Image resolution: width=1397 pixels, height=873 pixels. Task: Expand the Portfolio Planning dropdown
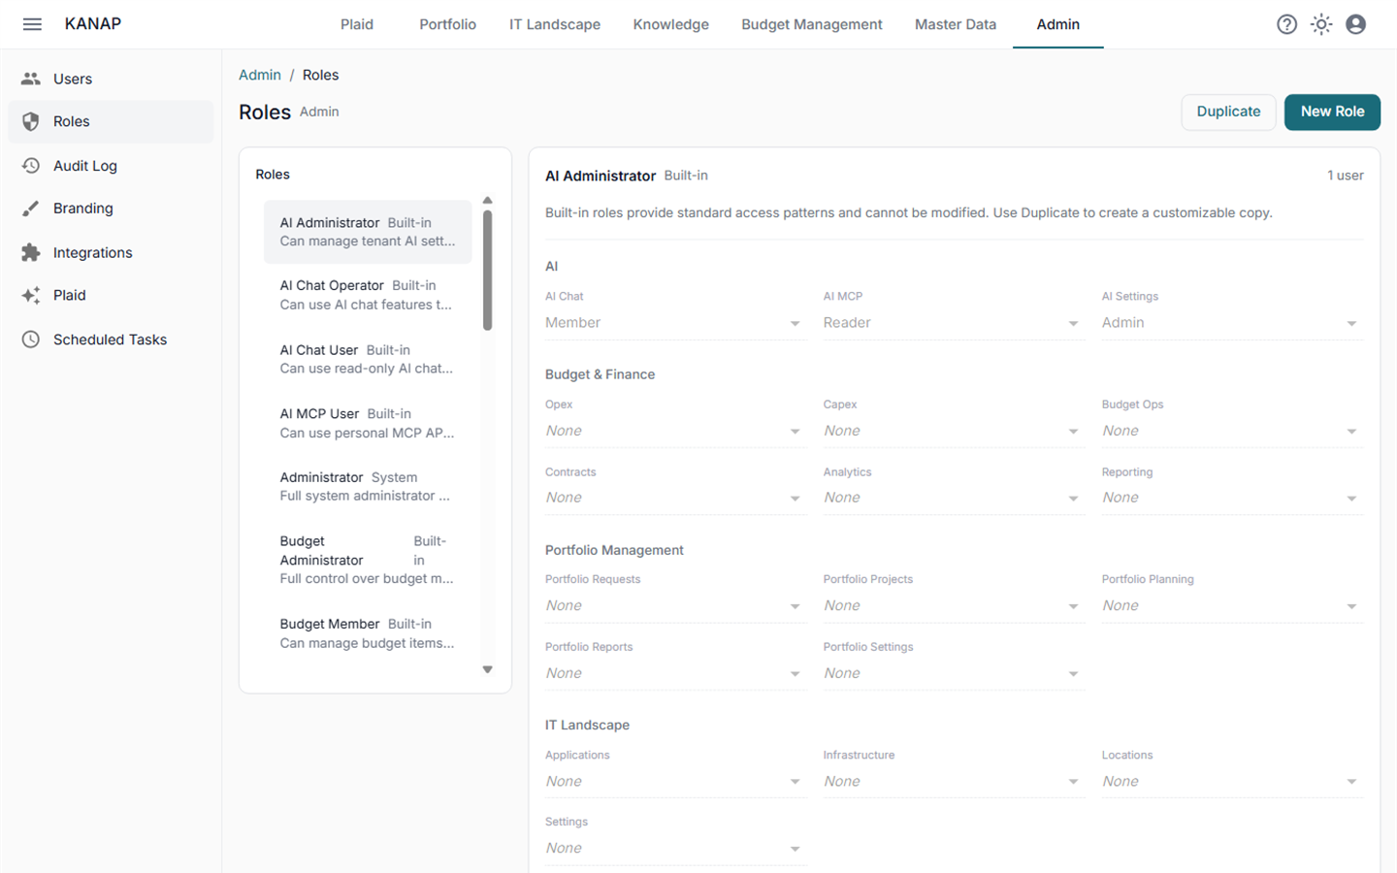[1232, 605]
